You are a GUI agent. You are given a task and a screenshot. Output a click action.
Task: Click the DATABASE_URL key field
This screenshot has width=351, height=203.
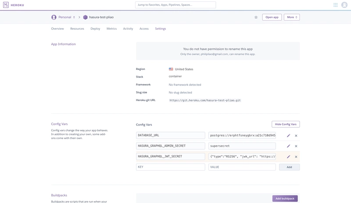pyautogui.click(x=170, y=135)
